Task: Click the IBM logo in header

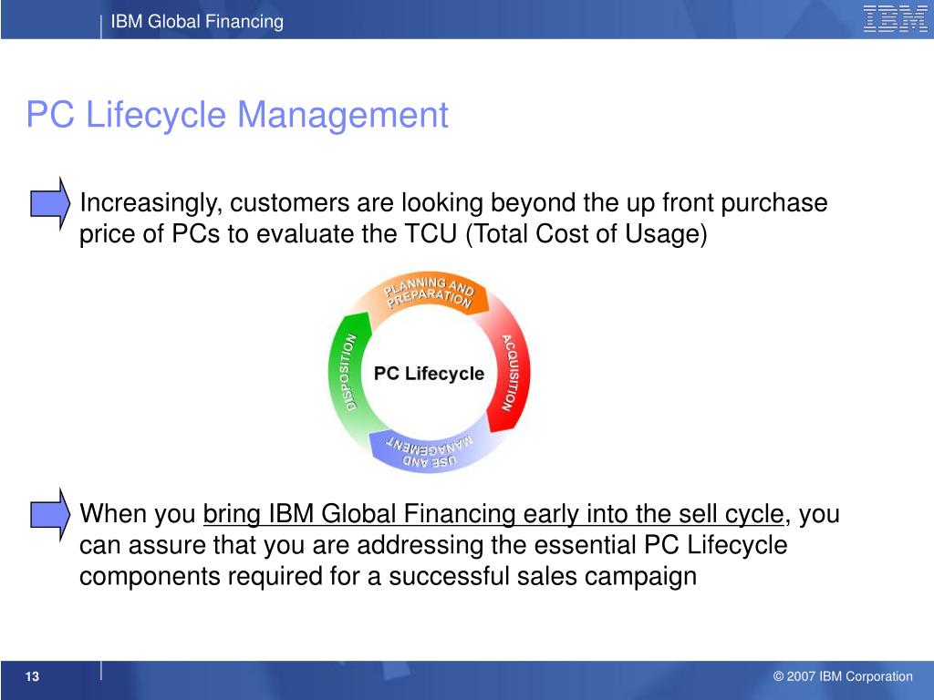Action: tap(895, 19)
